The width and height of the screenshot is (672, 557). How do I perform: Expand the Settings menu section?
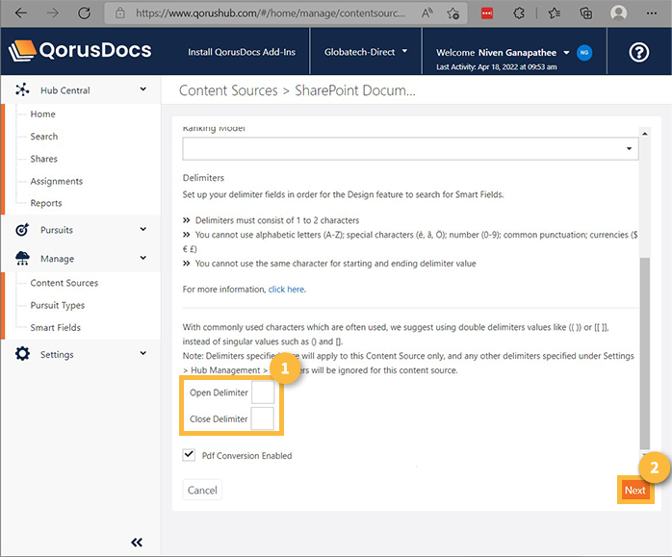pos(142,354)
